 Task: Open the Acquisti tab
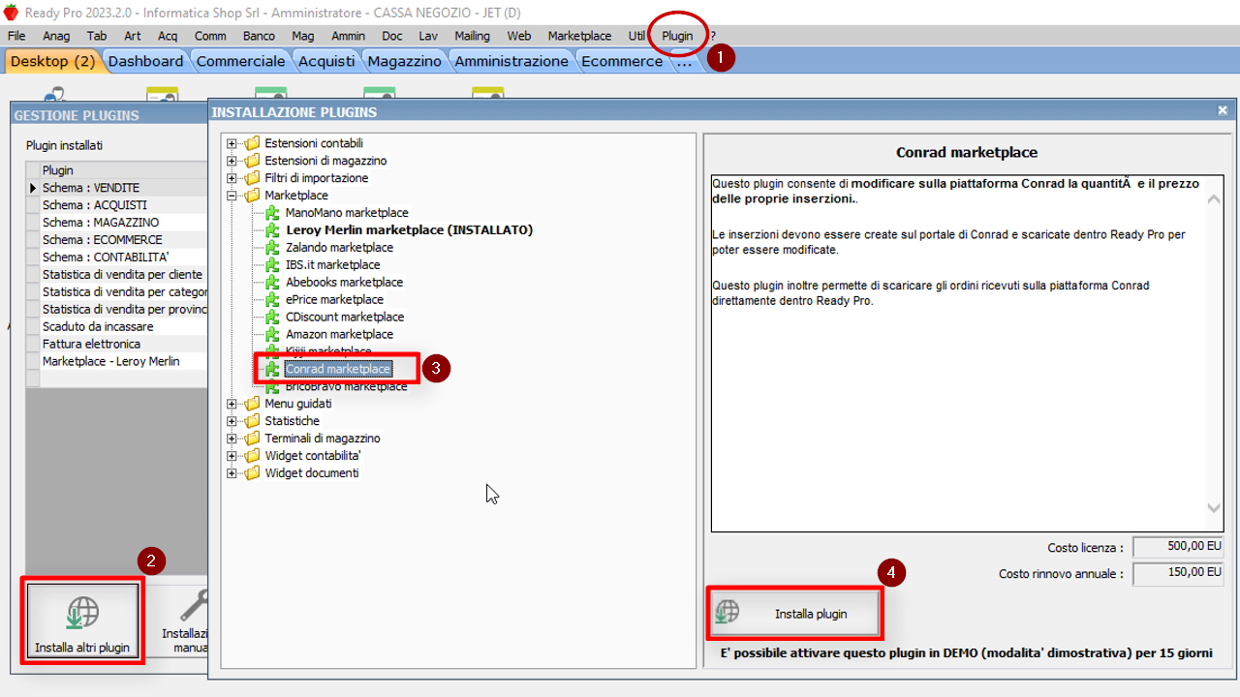point(326,61)
